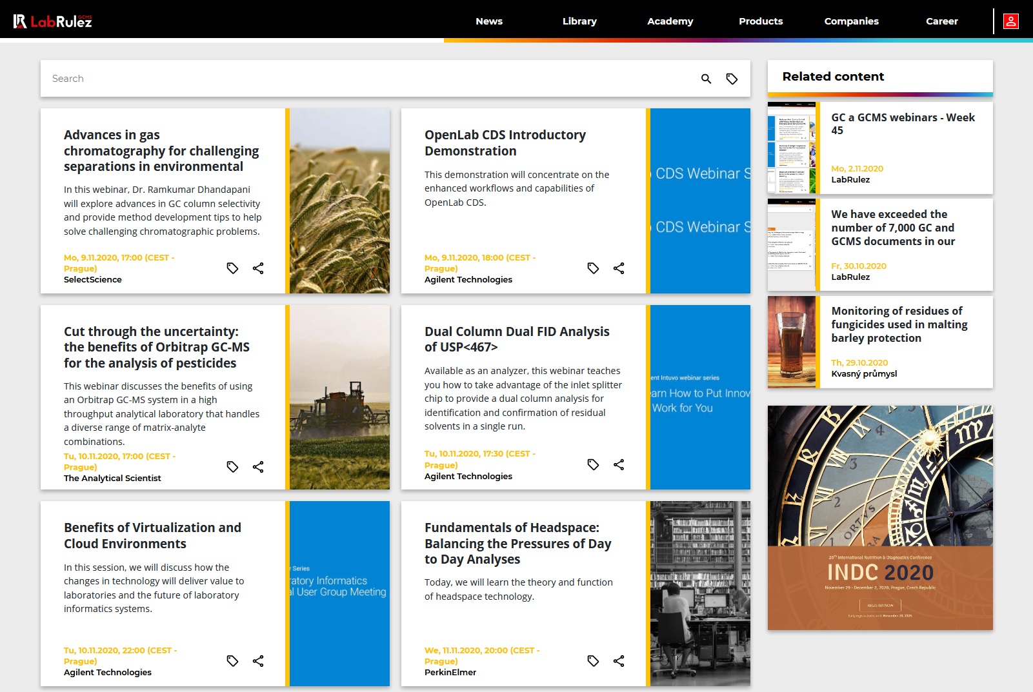Open the user account icon
This screenshot has width=1033, height=692.
(x=1011, y=21)
